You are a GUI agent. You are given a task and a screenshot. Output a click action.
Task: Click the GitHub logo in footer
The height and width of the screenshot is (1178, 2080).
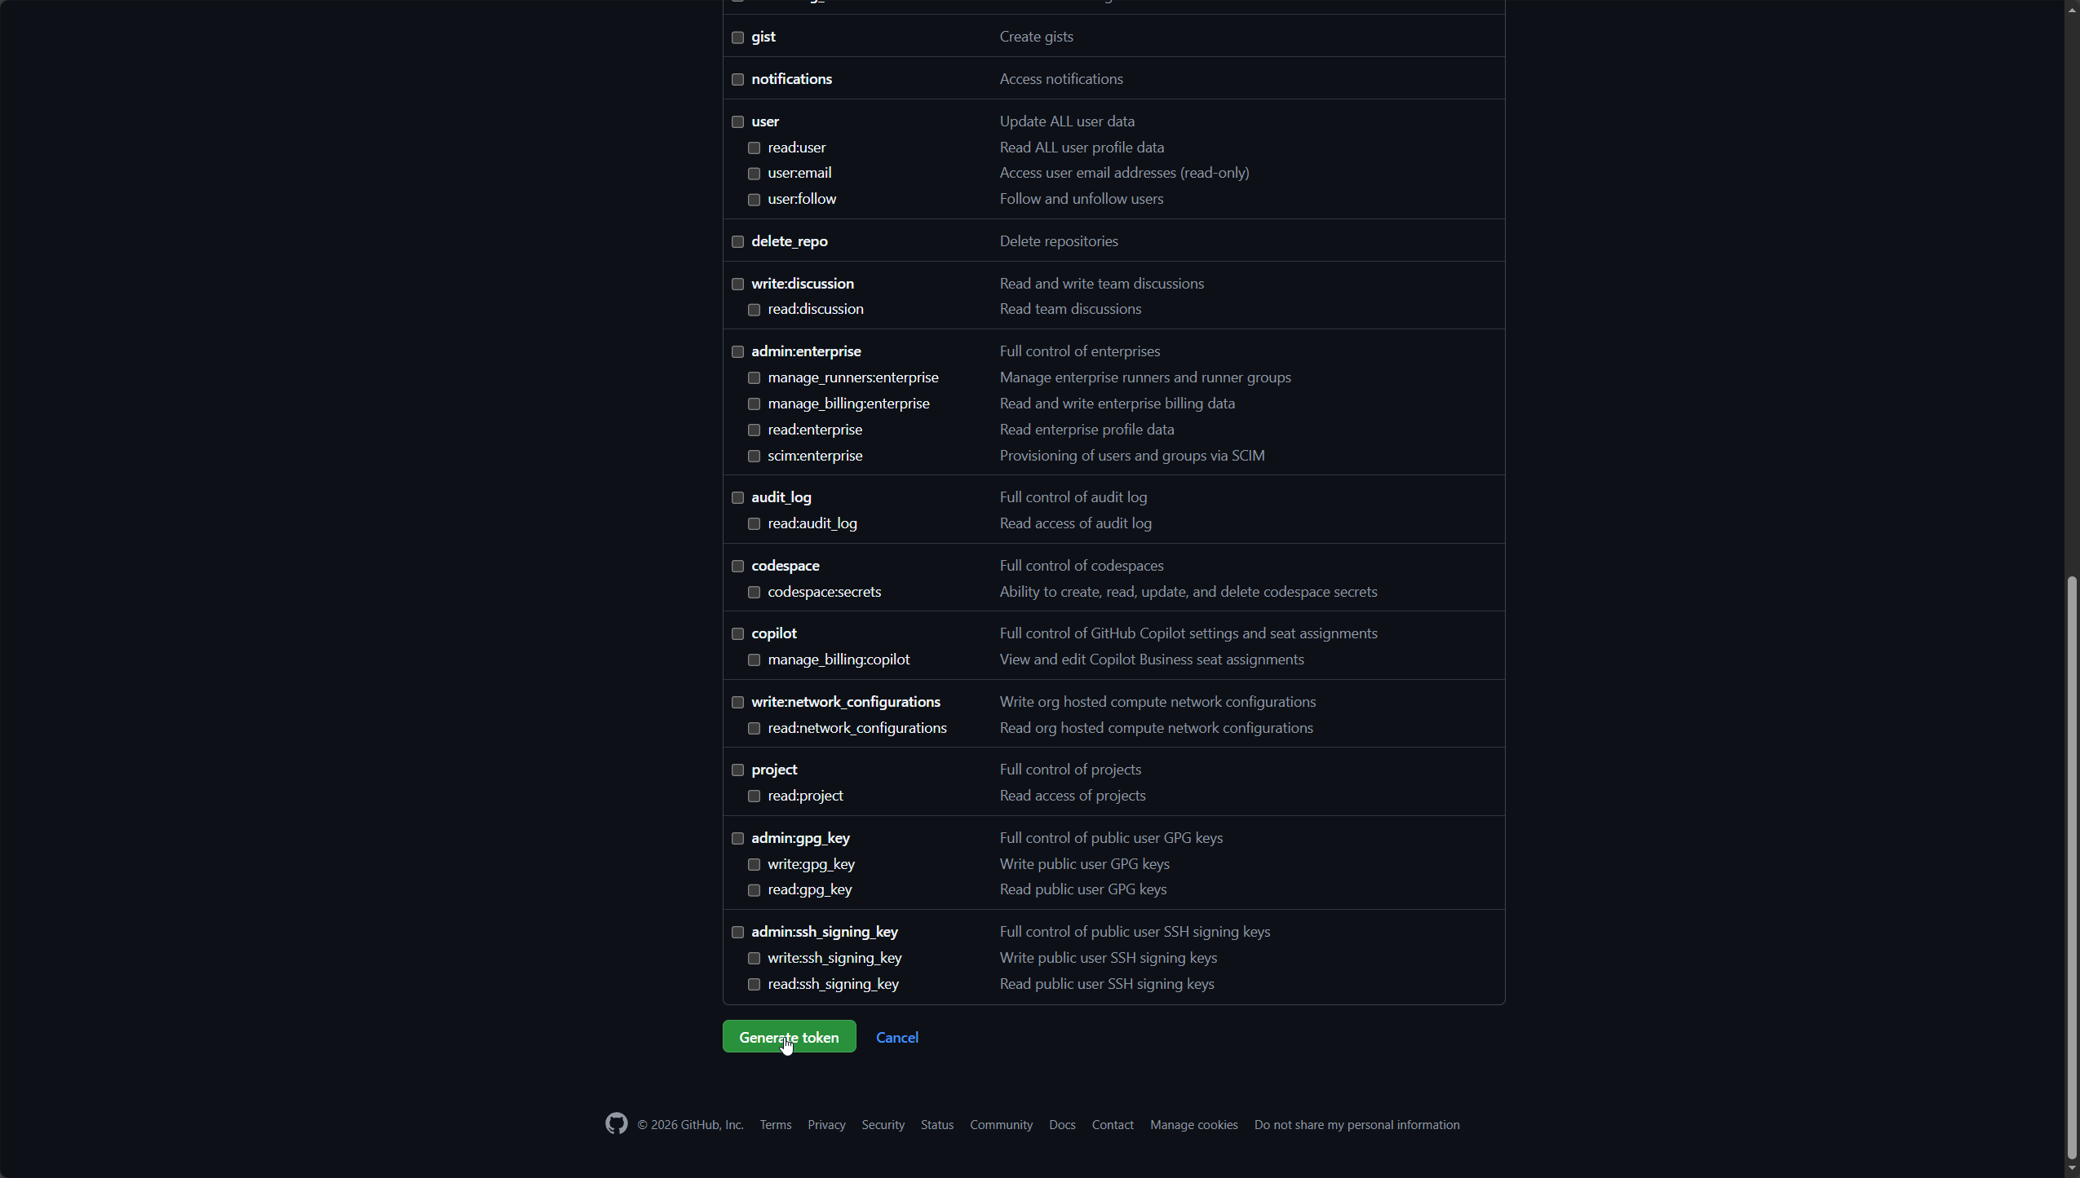616,1124
